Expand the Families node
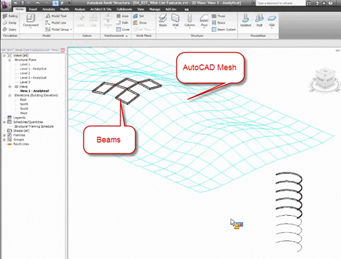 (x=4, y=136)
